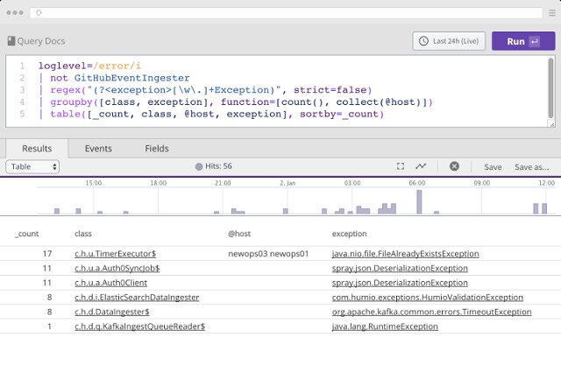This screenshot has height=372, width=561.
Task: Click the query editor scrollbar
Action: (550, 88)
